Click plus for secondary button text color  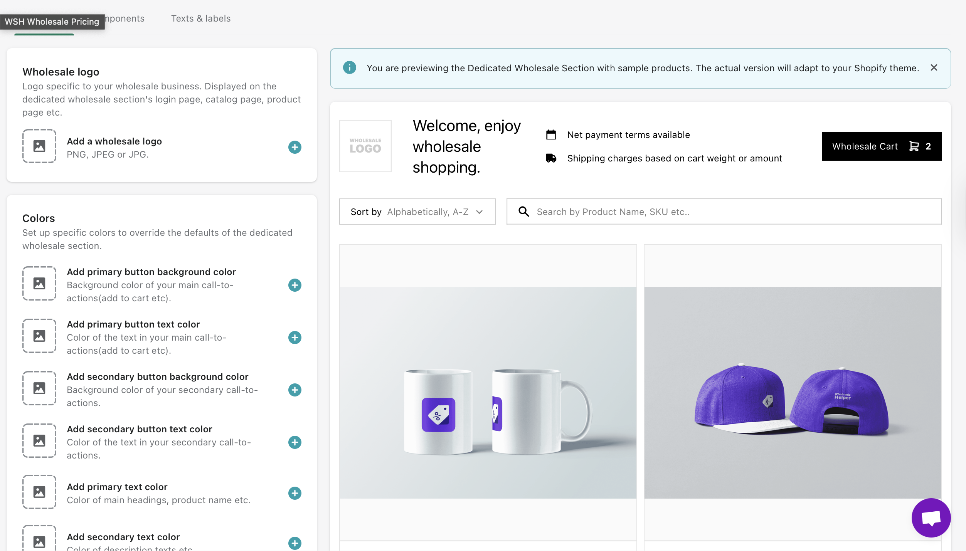point(295,442)
